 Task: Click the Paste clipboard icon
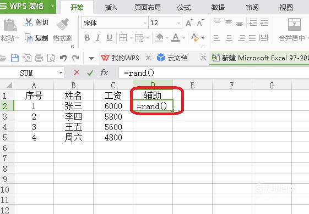pyautogui.click(x=10, y=25)
